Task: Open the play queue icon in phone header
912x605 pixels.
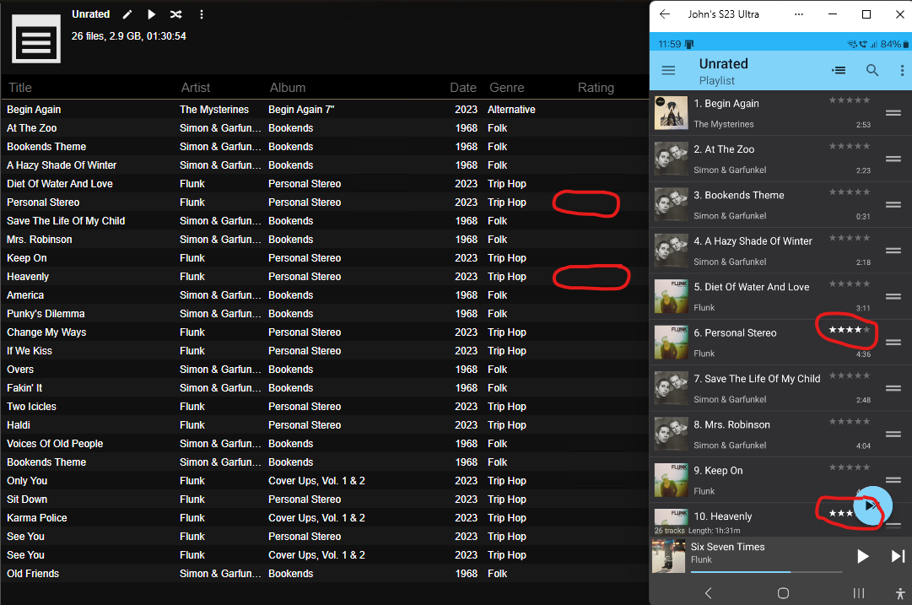Action: pyautogui.click(x=839, y=71)
